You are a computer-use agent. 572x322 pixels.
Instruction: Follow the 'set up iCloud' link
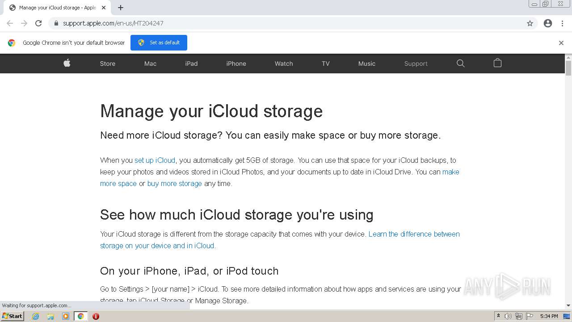tap(155, 160)
